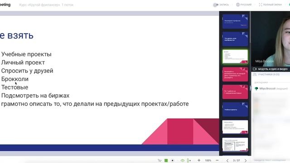Viewport: 290px width, 163px height.
Task: Click the Докладчики section label
Action: pyautogui.click(x=261, y=82)
